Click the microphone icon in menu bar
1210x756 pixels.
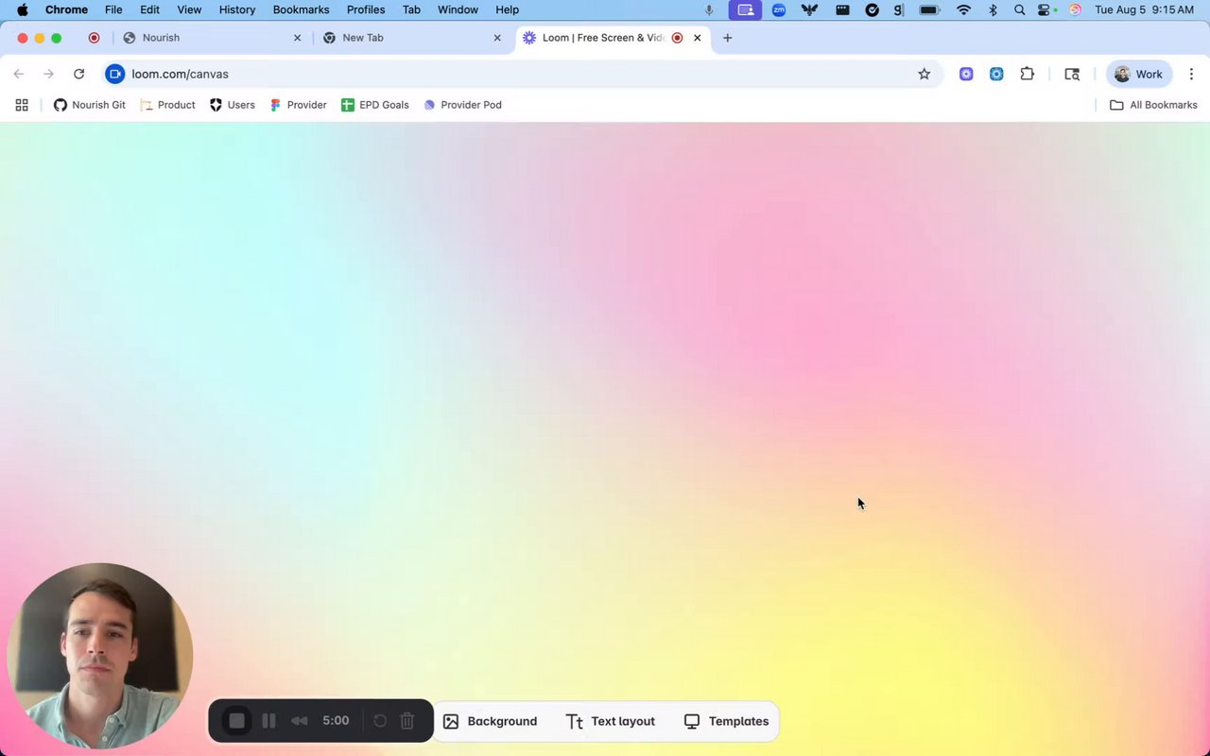click(709, 9)
